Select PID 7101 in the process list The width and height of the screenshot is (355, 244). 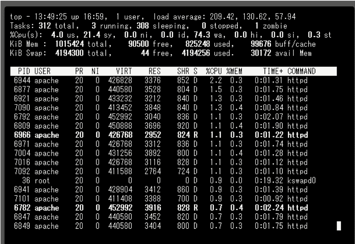(x=22, y=198)
